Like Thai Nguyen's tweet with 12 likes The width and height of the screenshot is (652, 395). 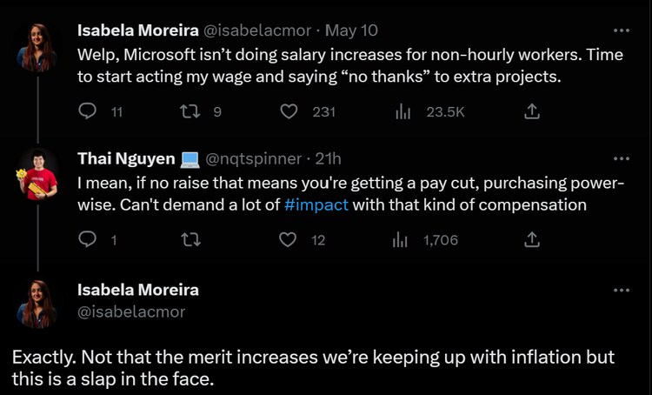[x=288, y=239]
